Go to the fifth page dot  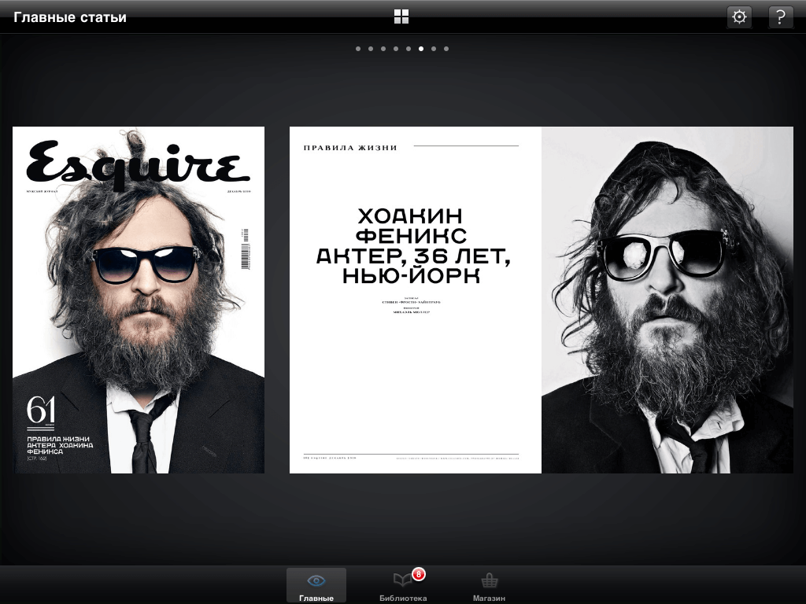(x=409, y=49)
